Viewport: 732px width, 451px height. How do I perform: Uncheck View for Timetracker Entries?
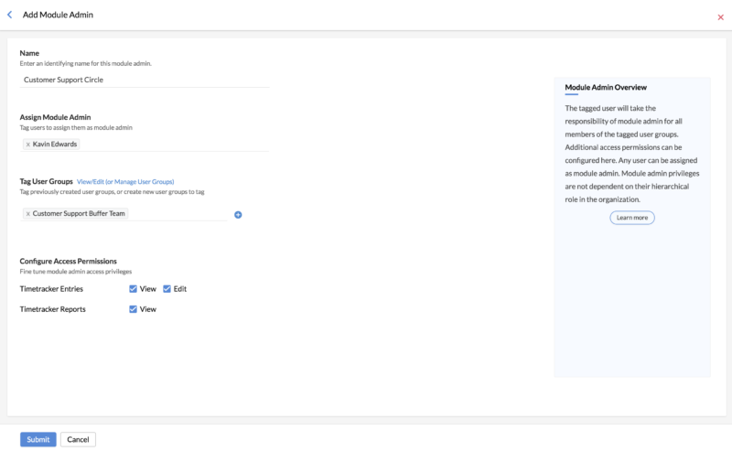pyautogui.click(x=134, y=289)
